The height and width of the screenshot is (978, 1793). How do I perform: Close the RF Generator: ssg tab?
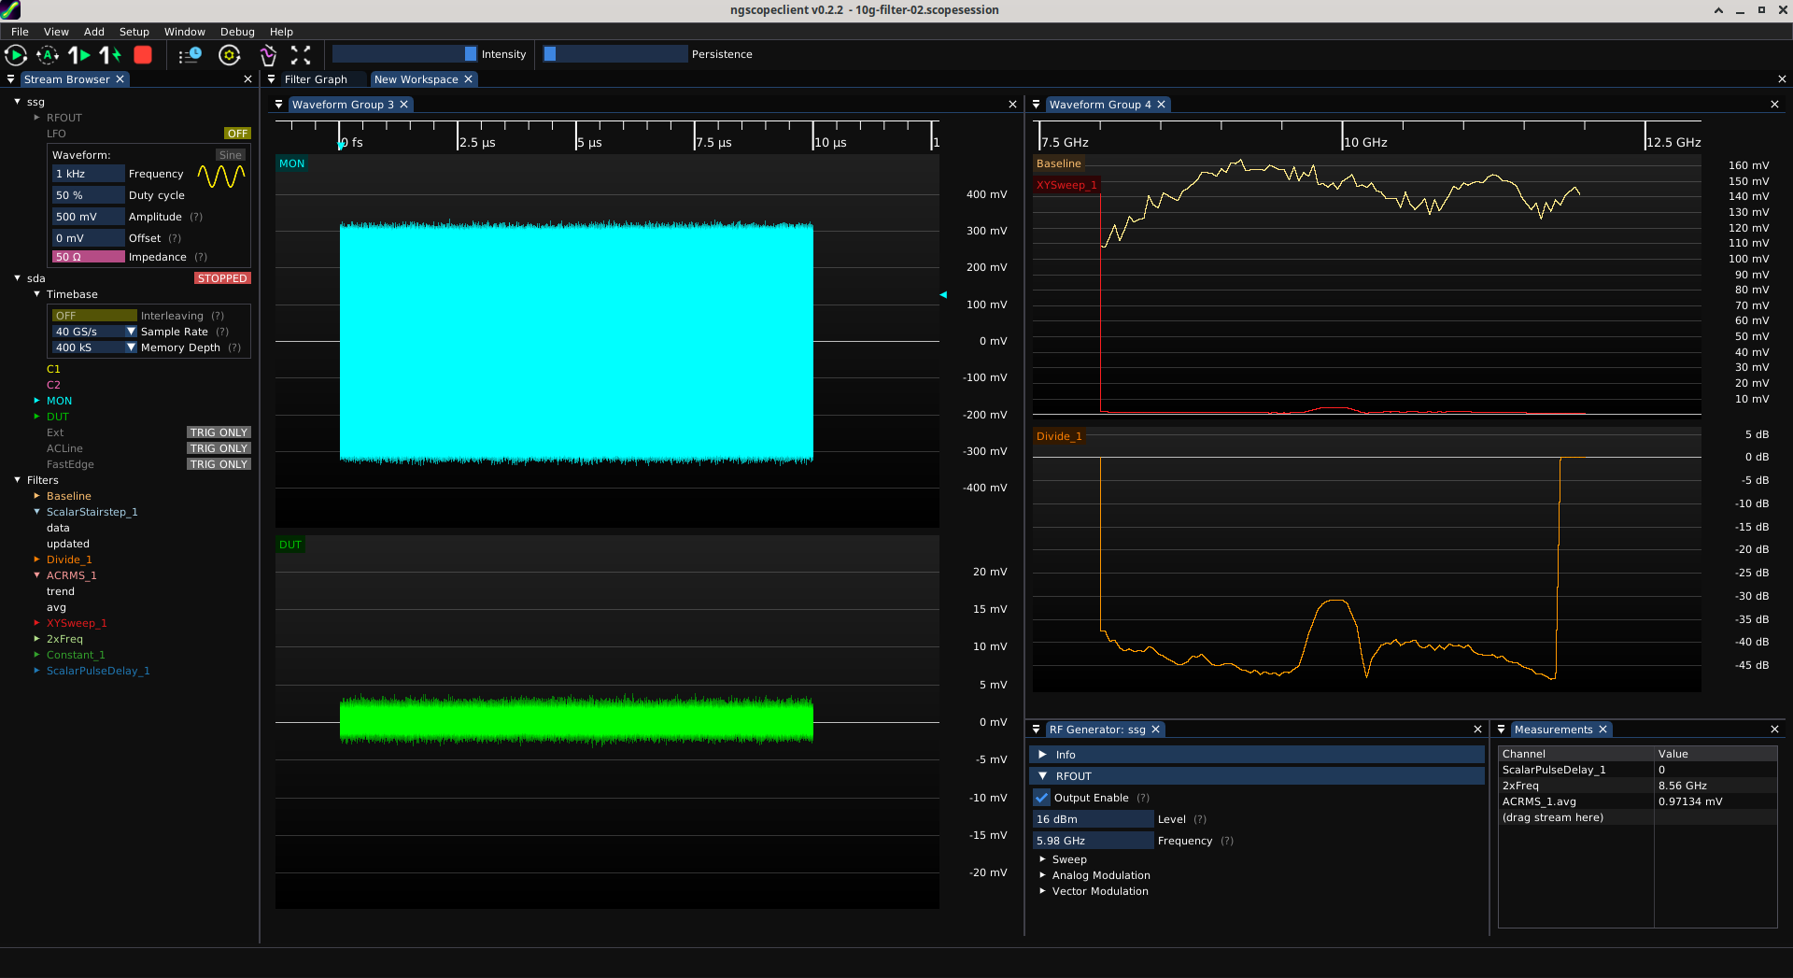1155,730
